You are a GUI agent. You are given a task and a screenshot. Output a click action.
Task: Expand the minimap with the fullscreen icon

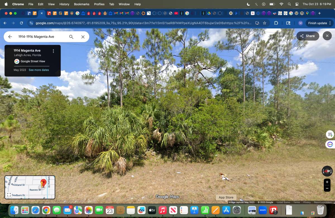tap(9, 195)
